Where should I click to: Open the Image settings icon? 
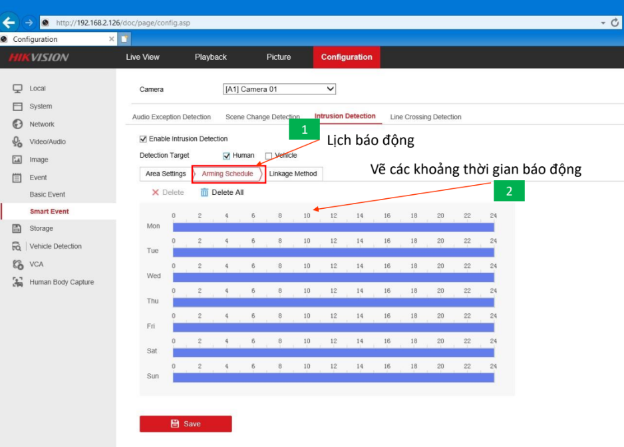point(18,160)
